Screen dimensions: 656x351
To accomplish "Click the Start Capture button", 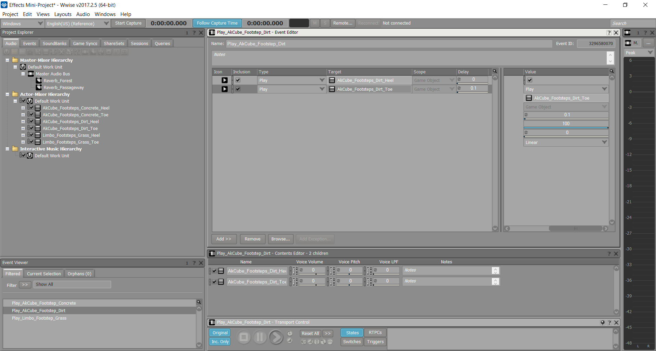I will 128,23.
